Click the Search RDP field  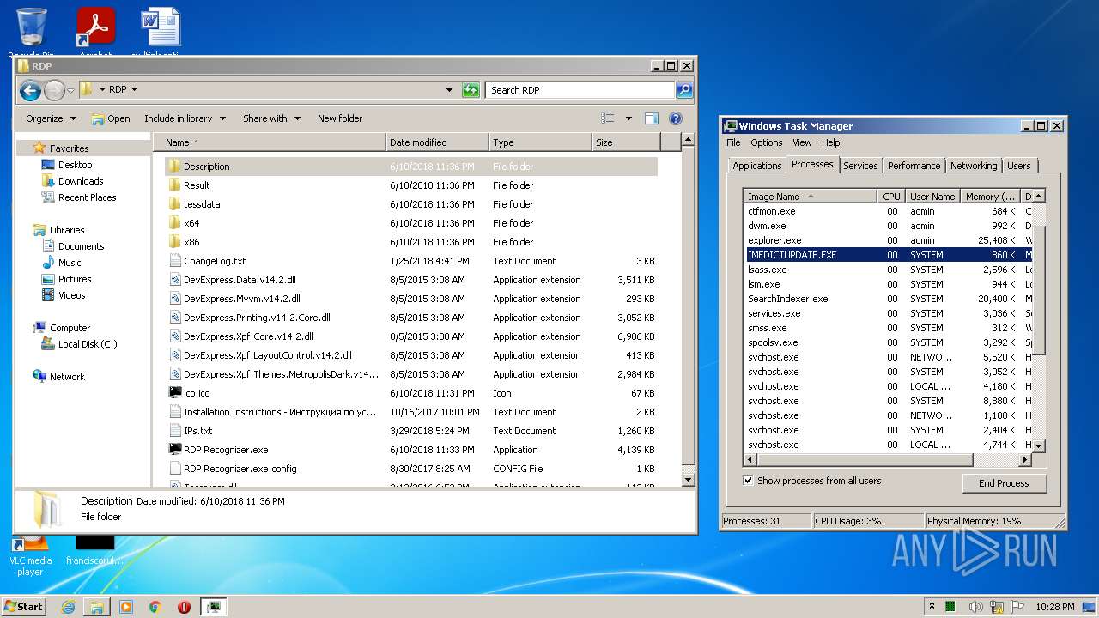[x=580, y=90]
